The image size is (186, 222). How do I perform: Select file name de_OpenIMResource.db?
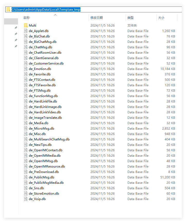[x=47, y=166]
